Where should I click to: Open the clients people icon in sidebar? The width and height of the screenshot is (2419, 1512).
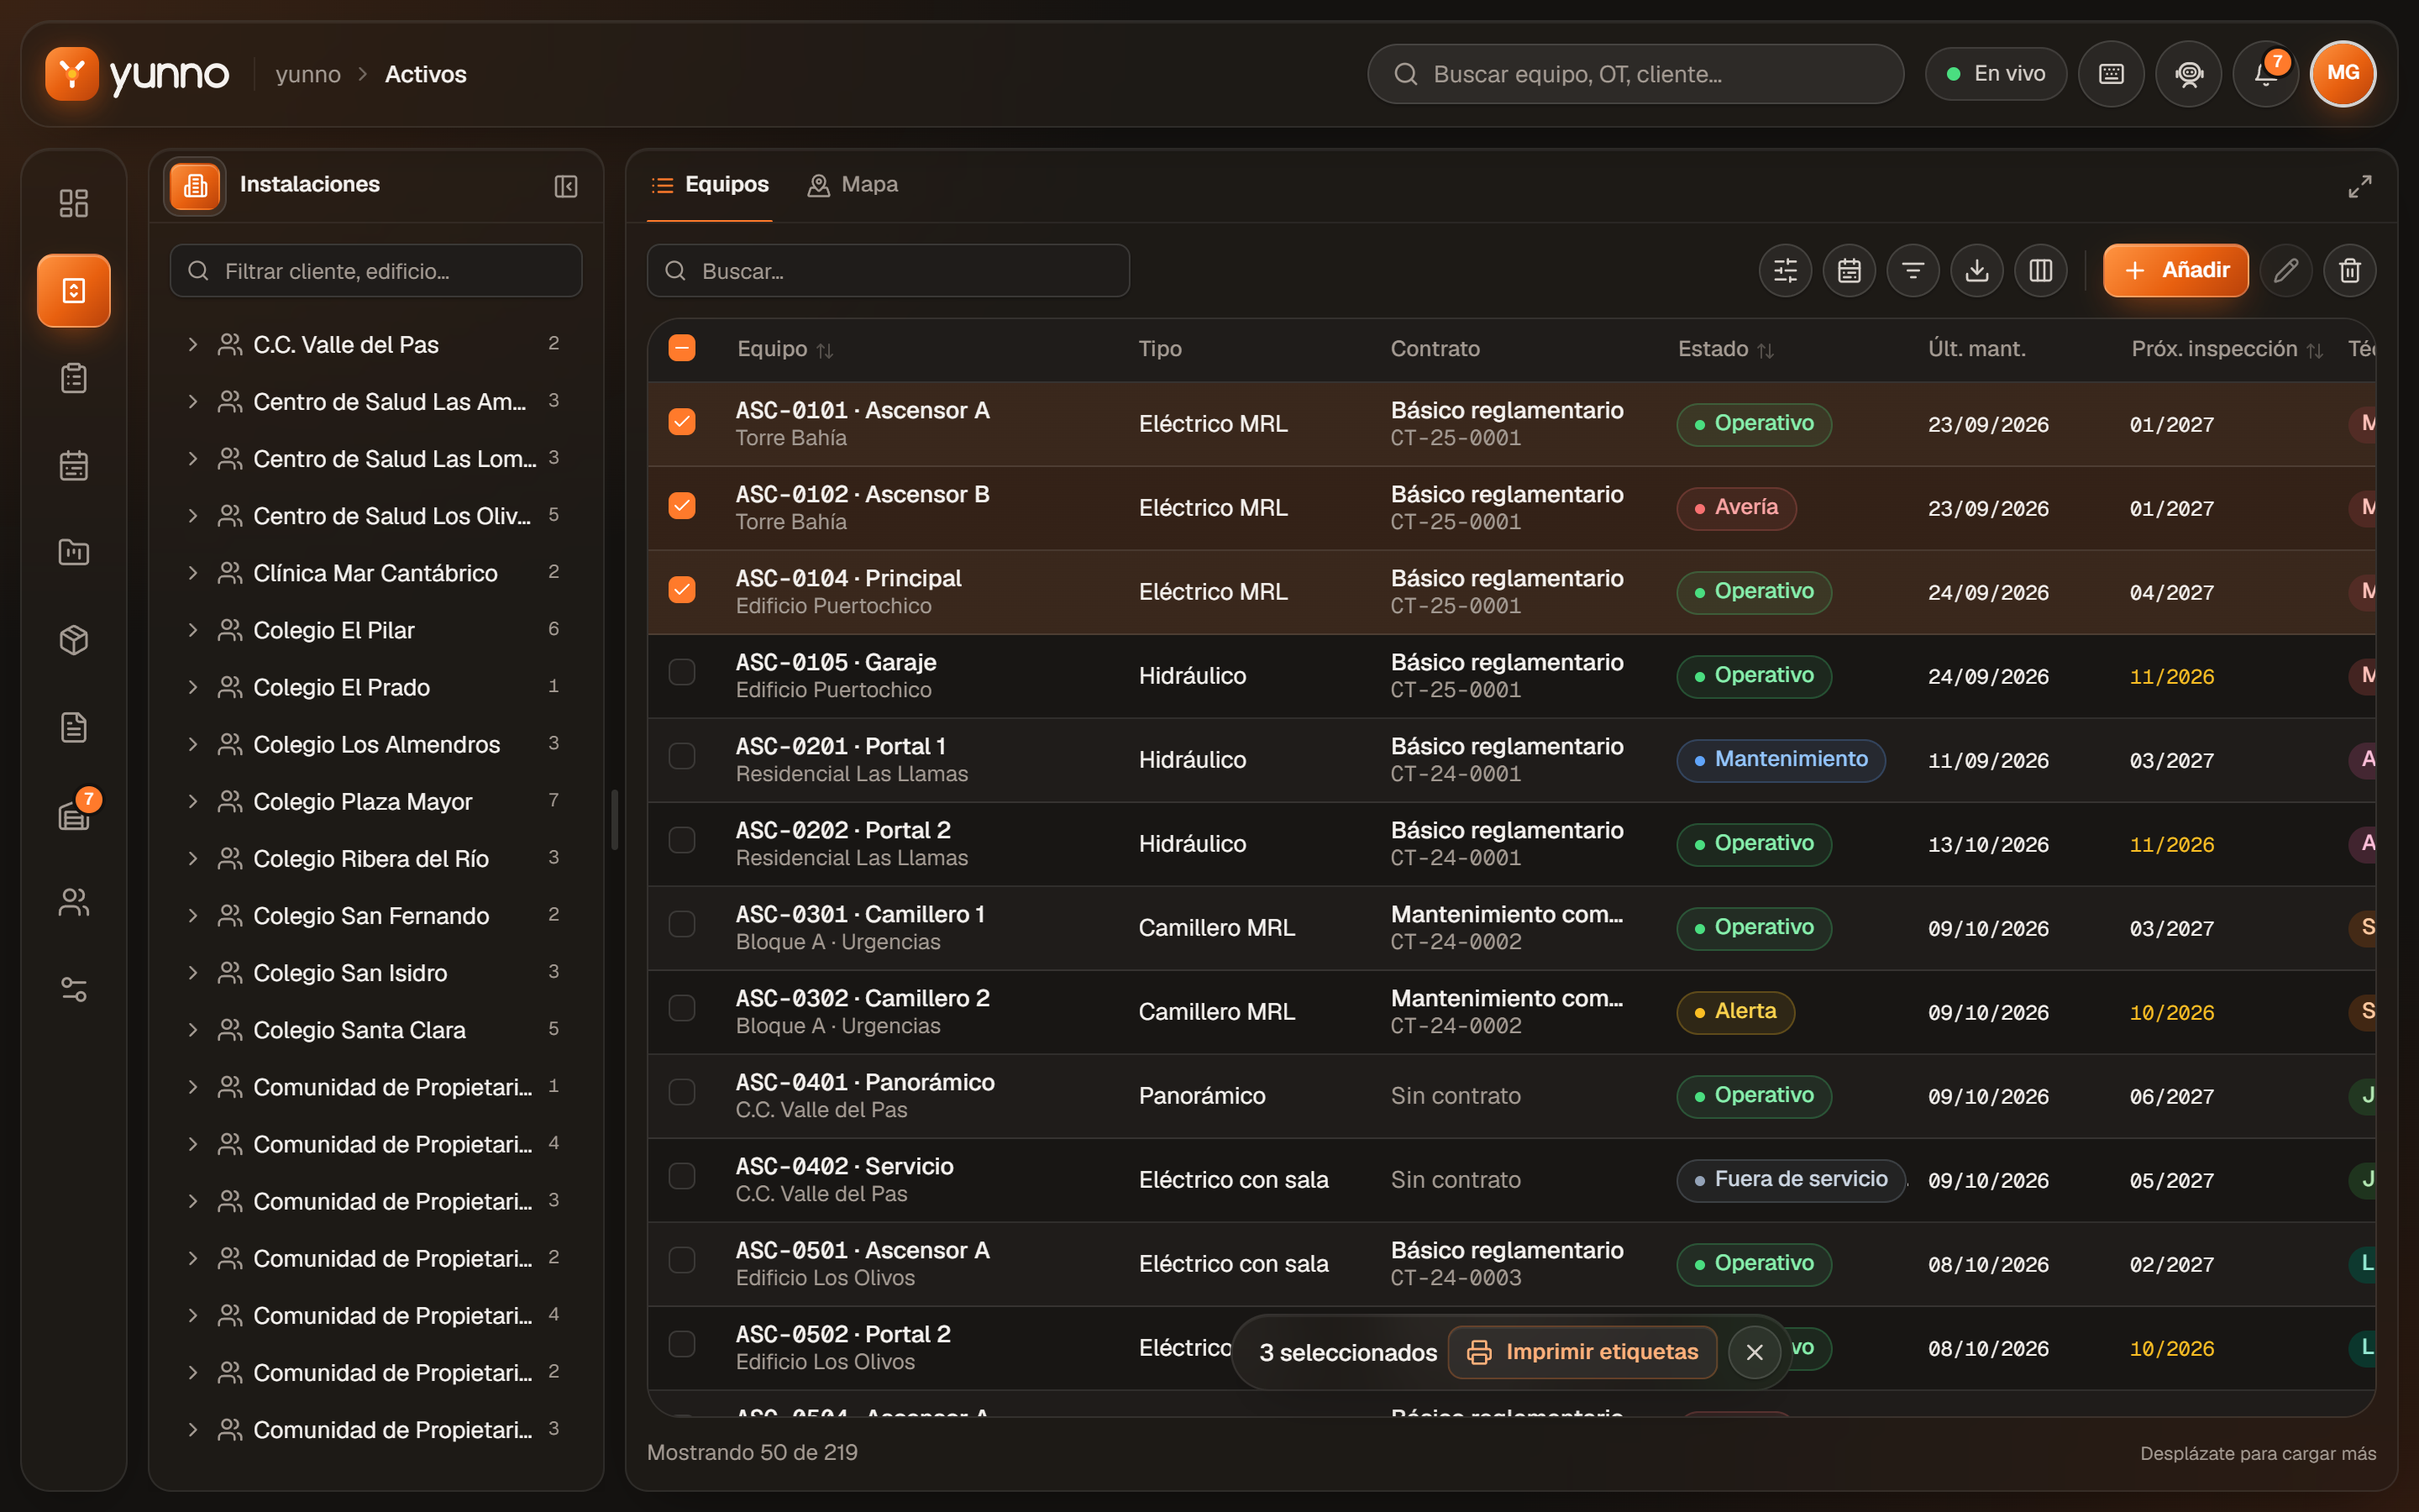tap(74, 902)
